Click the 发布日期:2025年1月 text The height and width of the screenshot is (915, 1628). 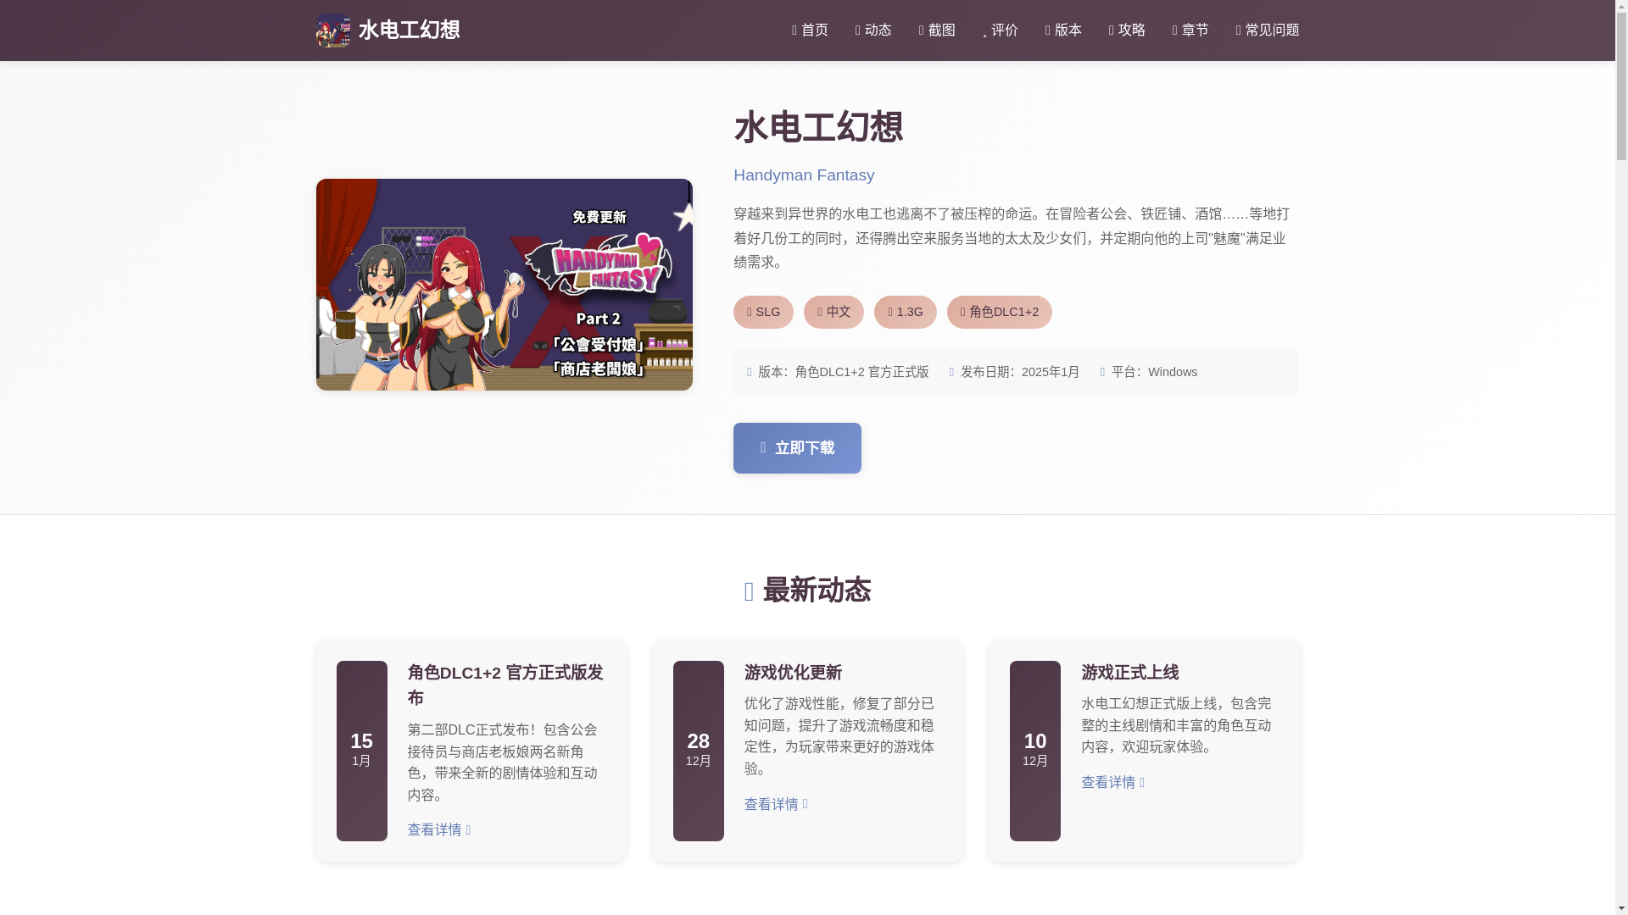tap(1014, 372)
